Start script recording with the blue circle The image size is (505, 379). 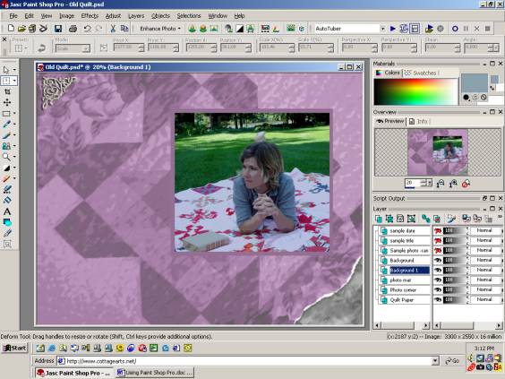click(455, 29)
